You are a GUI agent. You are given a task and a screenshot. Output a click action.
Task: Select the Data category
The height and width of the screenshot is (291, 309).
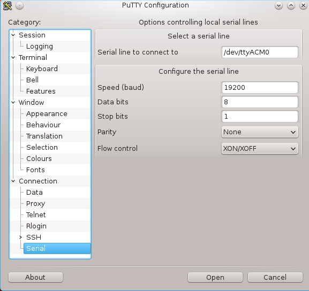(34, 193)
